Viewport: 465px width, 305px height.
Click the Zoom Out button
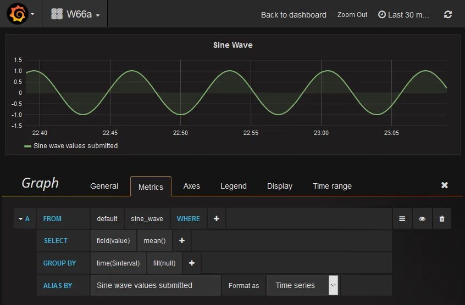click(352, 15)
